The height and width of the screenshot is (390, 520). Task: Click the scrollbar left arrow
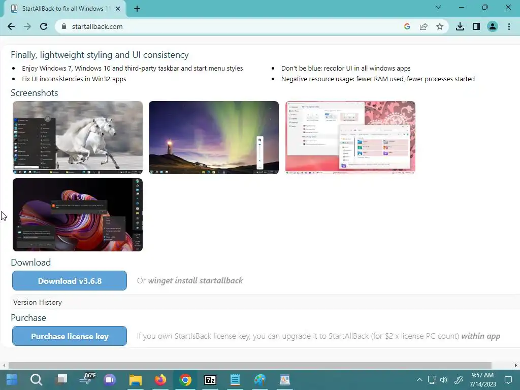(x=4, y=366)
